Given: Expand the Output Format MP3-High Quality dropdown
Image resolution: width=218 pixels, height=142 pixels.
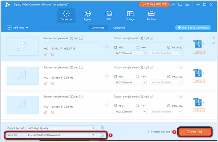Looking at the screenshot, I should point(93,128).
